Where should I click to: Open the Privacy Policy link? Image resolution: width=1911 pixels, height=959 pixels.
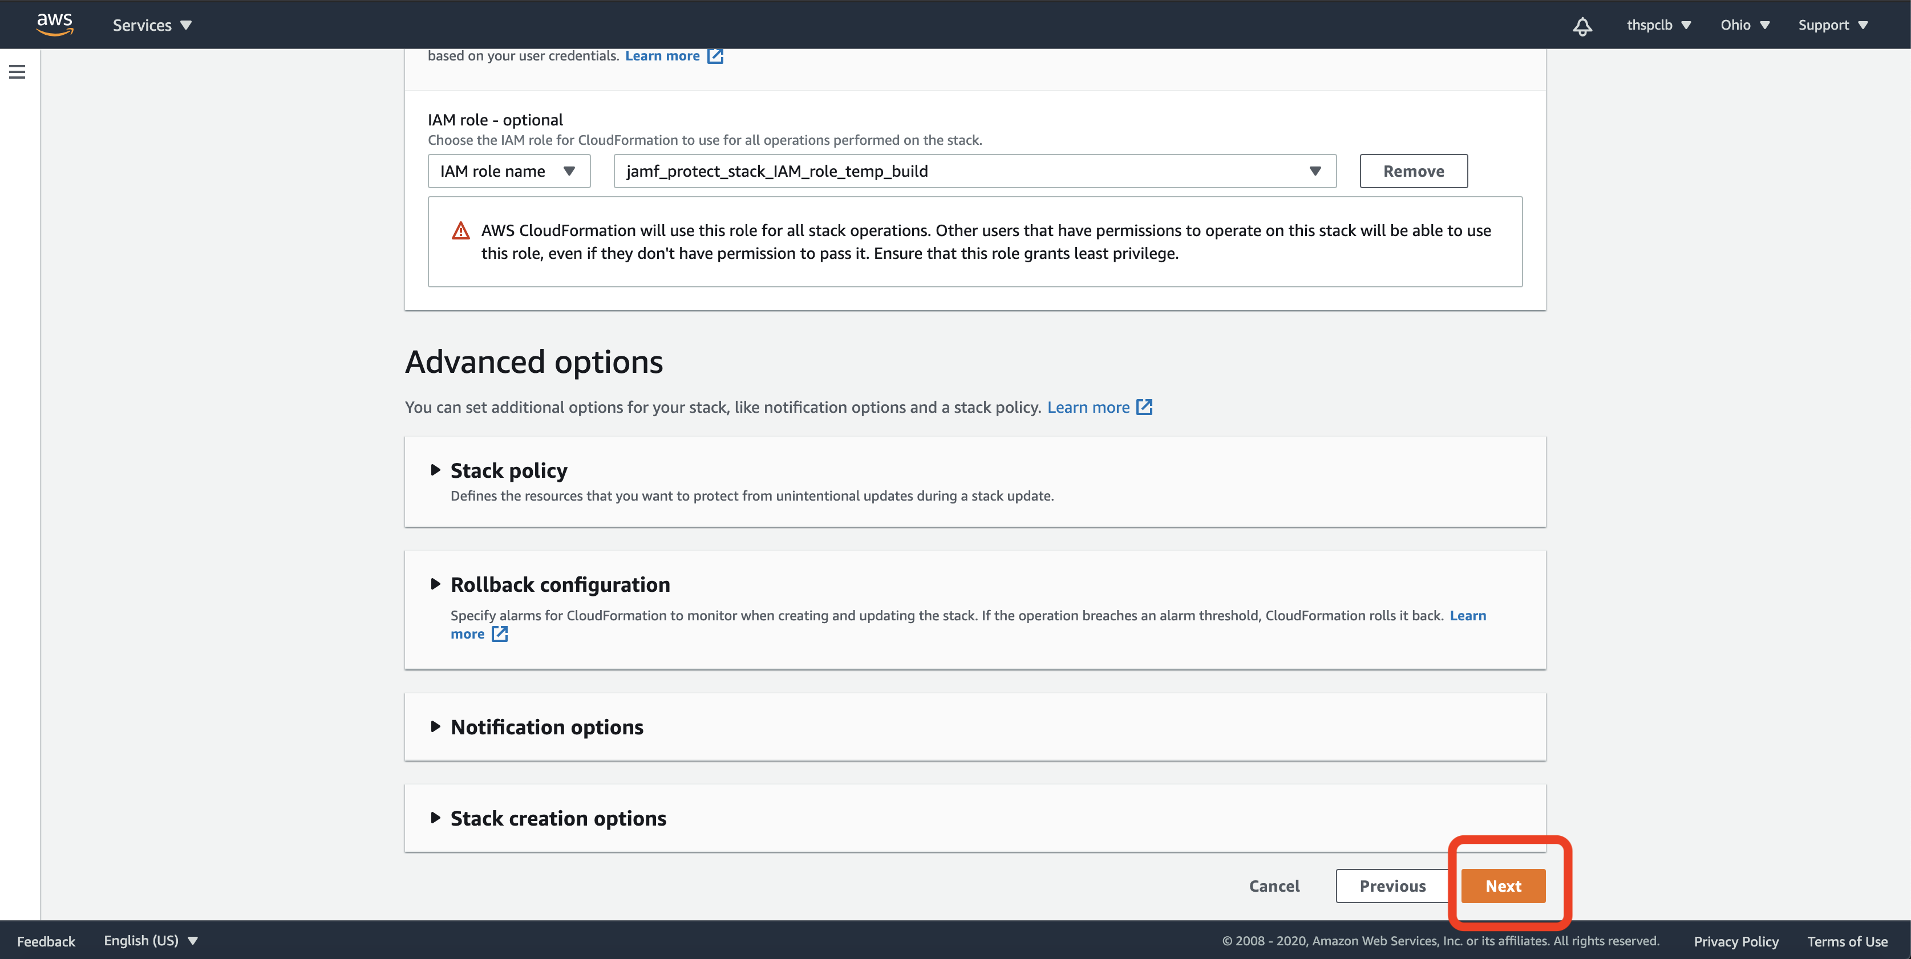tap(1736, 941)
